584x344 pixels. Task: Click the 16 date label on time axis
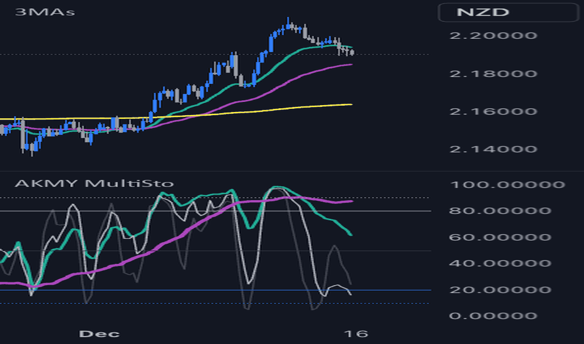[356, 333]
